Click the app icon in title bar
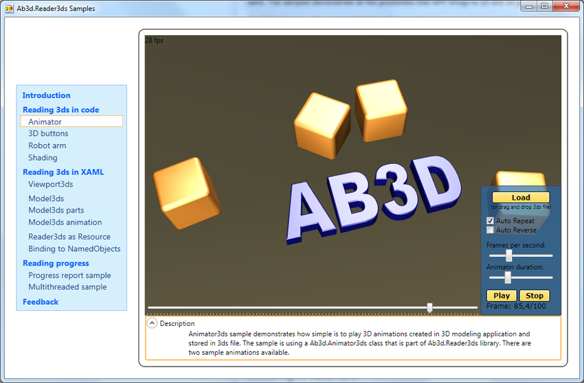This screenshot has width=584, height=383. 9,8
